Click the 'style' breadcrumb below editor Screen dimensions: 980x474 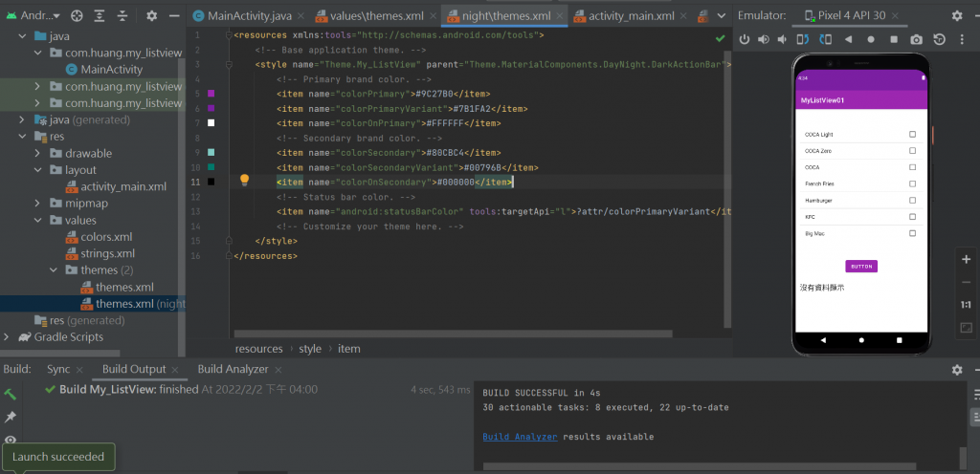(310, 349)
